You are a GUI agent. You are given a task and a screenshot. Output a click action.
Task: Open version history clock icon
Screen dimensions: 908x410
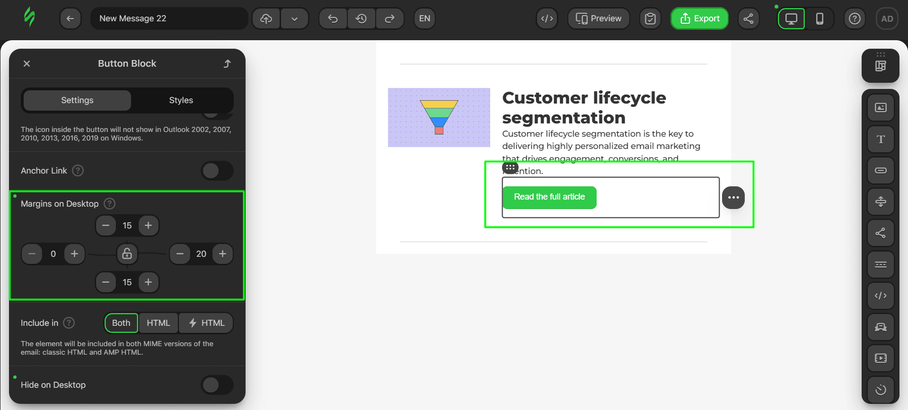(361, 19)
